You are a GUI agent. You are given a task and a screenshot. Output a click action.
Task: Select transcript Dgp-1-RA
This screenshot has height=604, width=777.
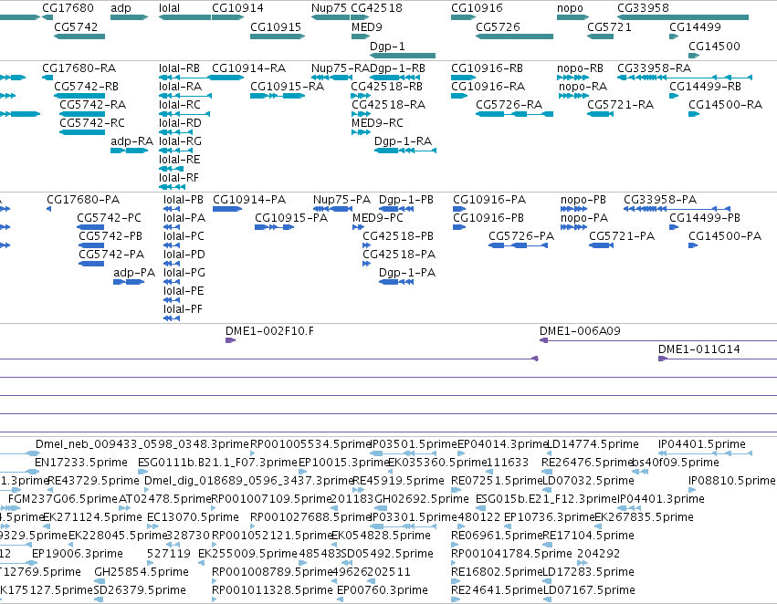click(x=403, y=141)
